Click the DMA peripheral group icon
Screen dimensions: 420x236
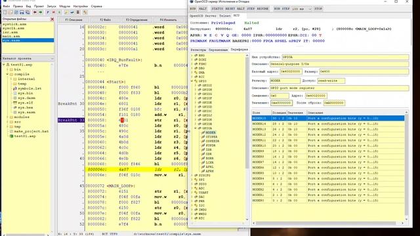196,73
